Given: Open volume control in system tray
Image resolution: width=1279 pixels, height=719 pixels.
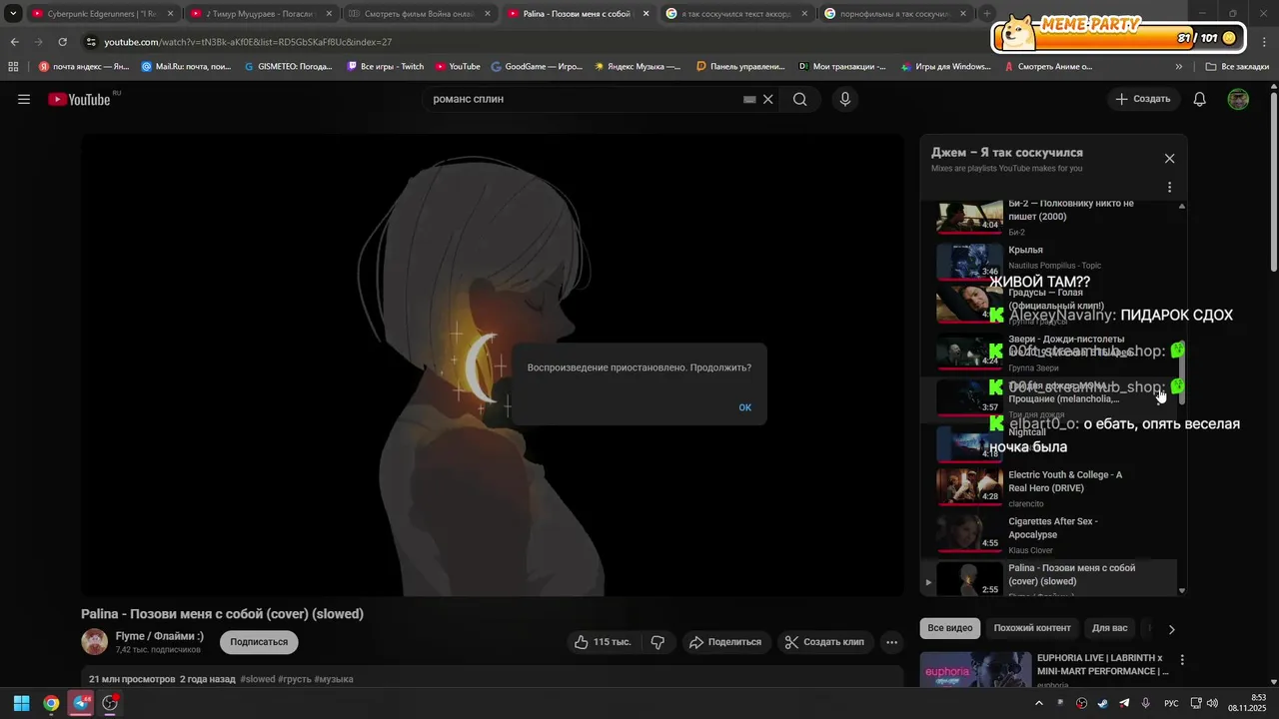Looking at the screenshot, I should [1212, 703].
